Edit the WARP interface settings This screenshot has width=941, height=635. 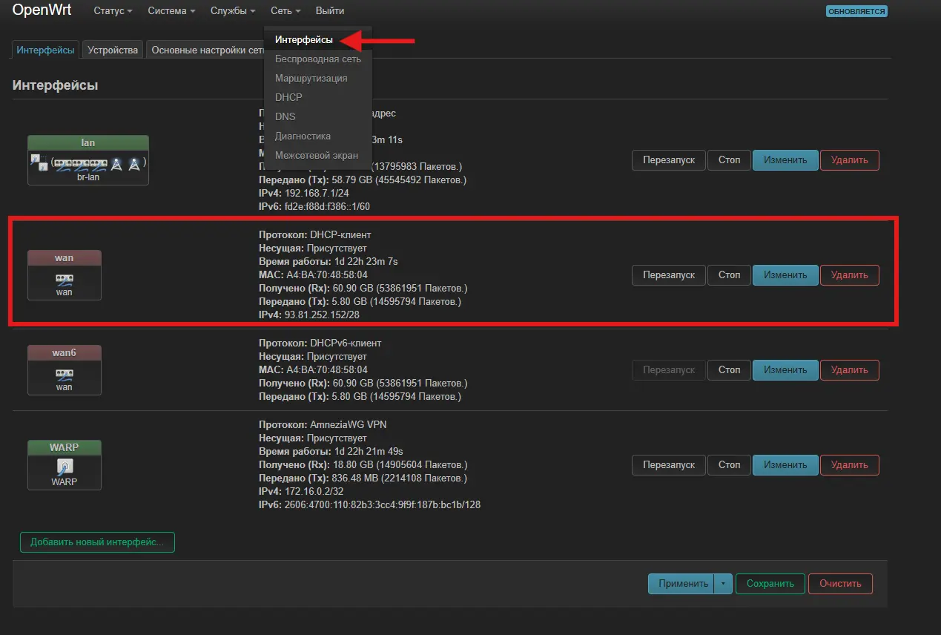(785, 465)
